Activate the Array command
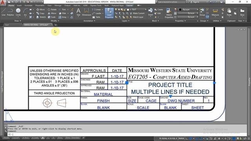 62,17
